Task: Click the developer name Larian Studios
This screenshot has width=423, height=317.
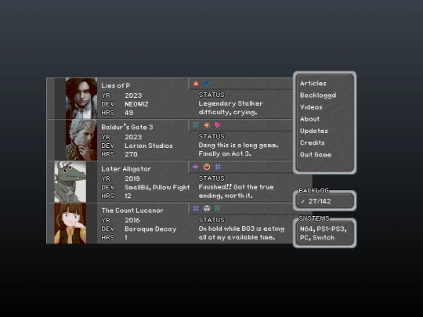Action: [149, 146]
